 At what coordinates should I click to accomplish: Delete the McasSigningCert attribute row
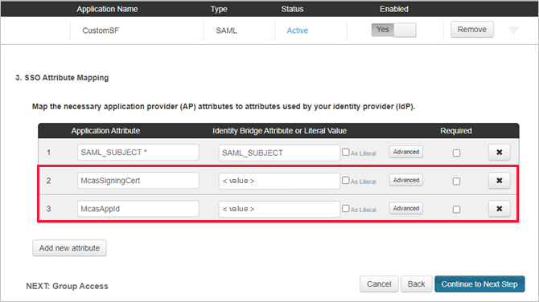coord(499,181)
